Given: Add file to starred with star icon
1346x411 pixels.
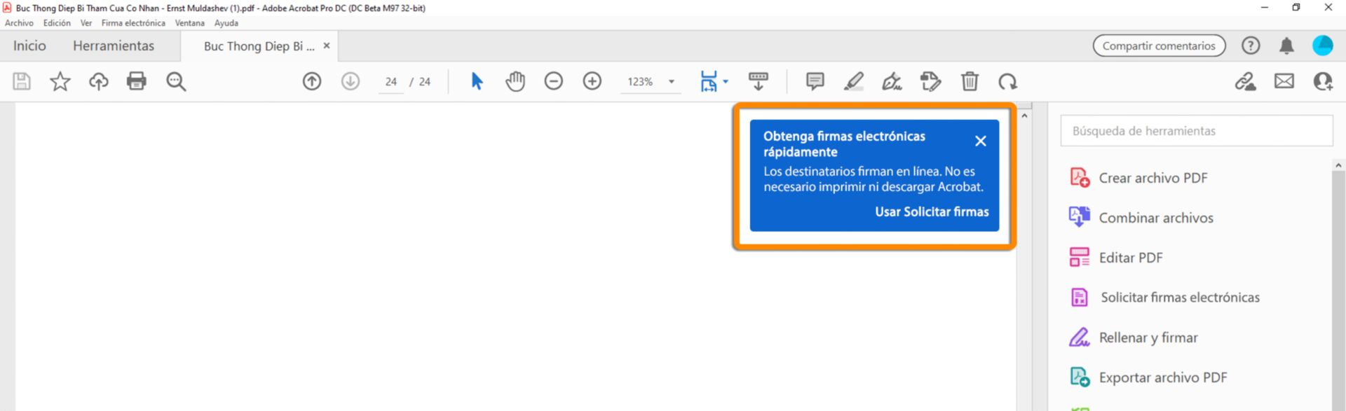Looking at the screenshot, I should (60, 81).
